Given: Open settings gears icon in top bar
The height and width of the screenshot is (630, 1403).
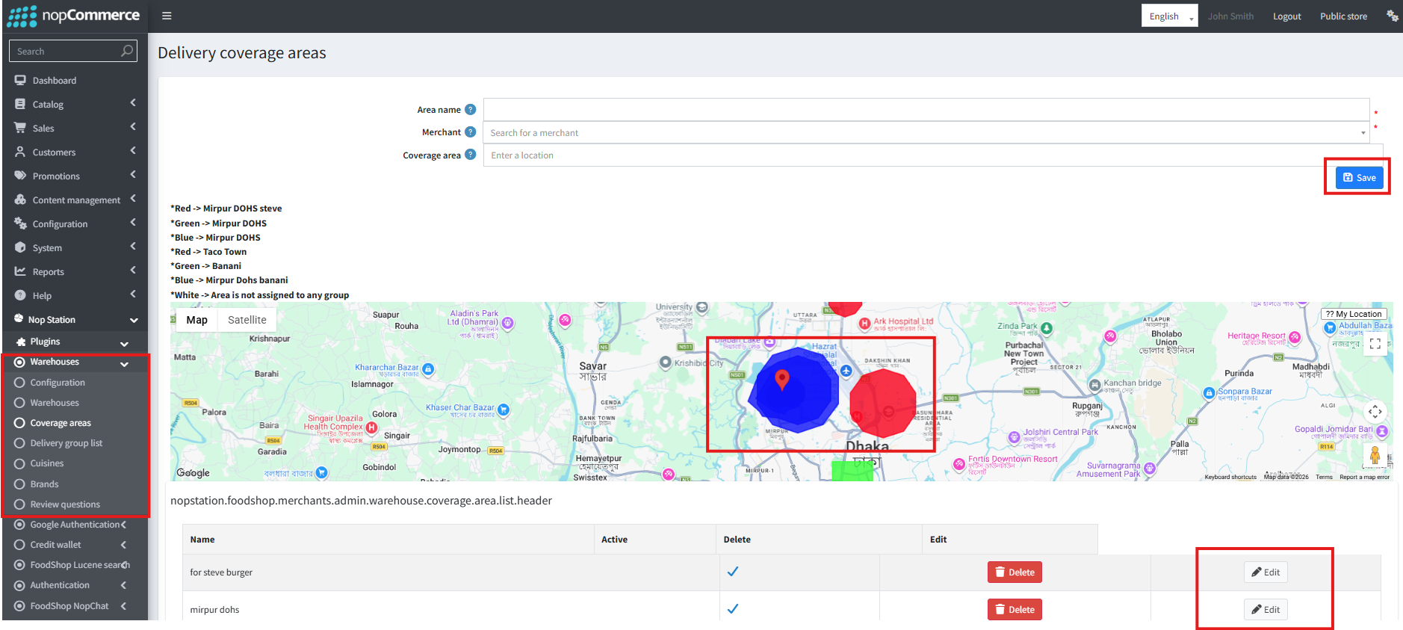Looking at the screenshot, I should 1392,16.
